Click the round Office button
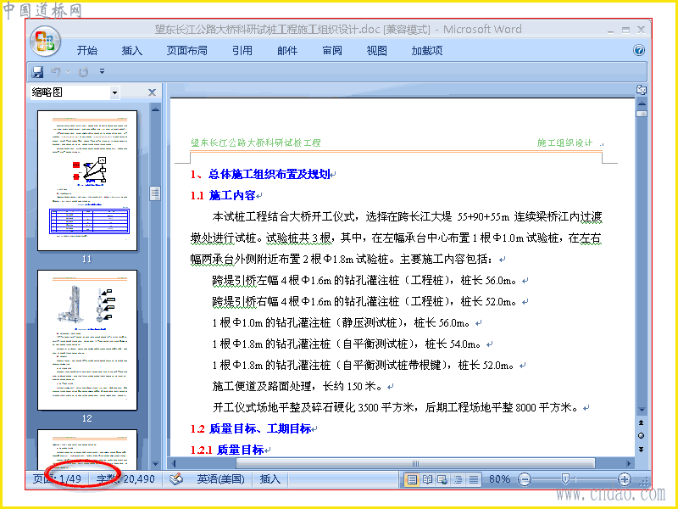 (45, 42)
